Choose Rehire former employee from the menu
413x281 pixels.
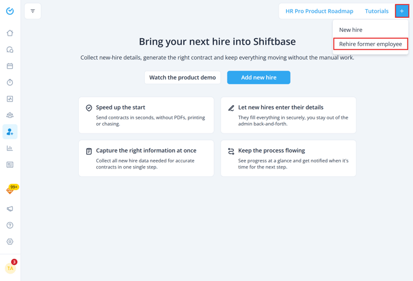[370, 44]
